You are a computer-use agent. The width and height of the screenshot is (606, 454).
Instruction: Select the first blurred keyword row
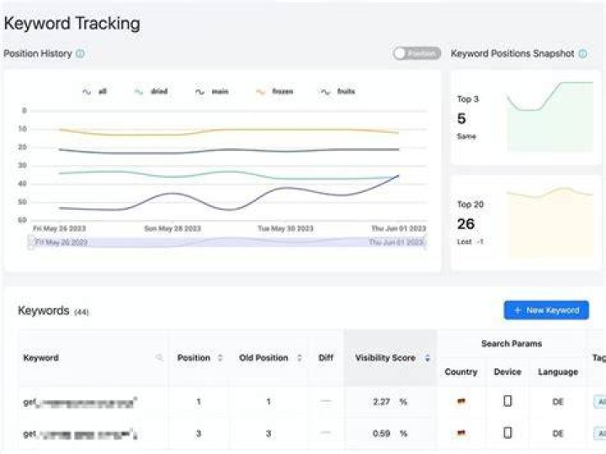(x=81, y=402)
